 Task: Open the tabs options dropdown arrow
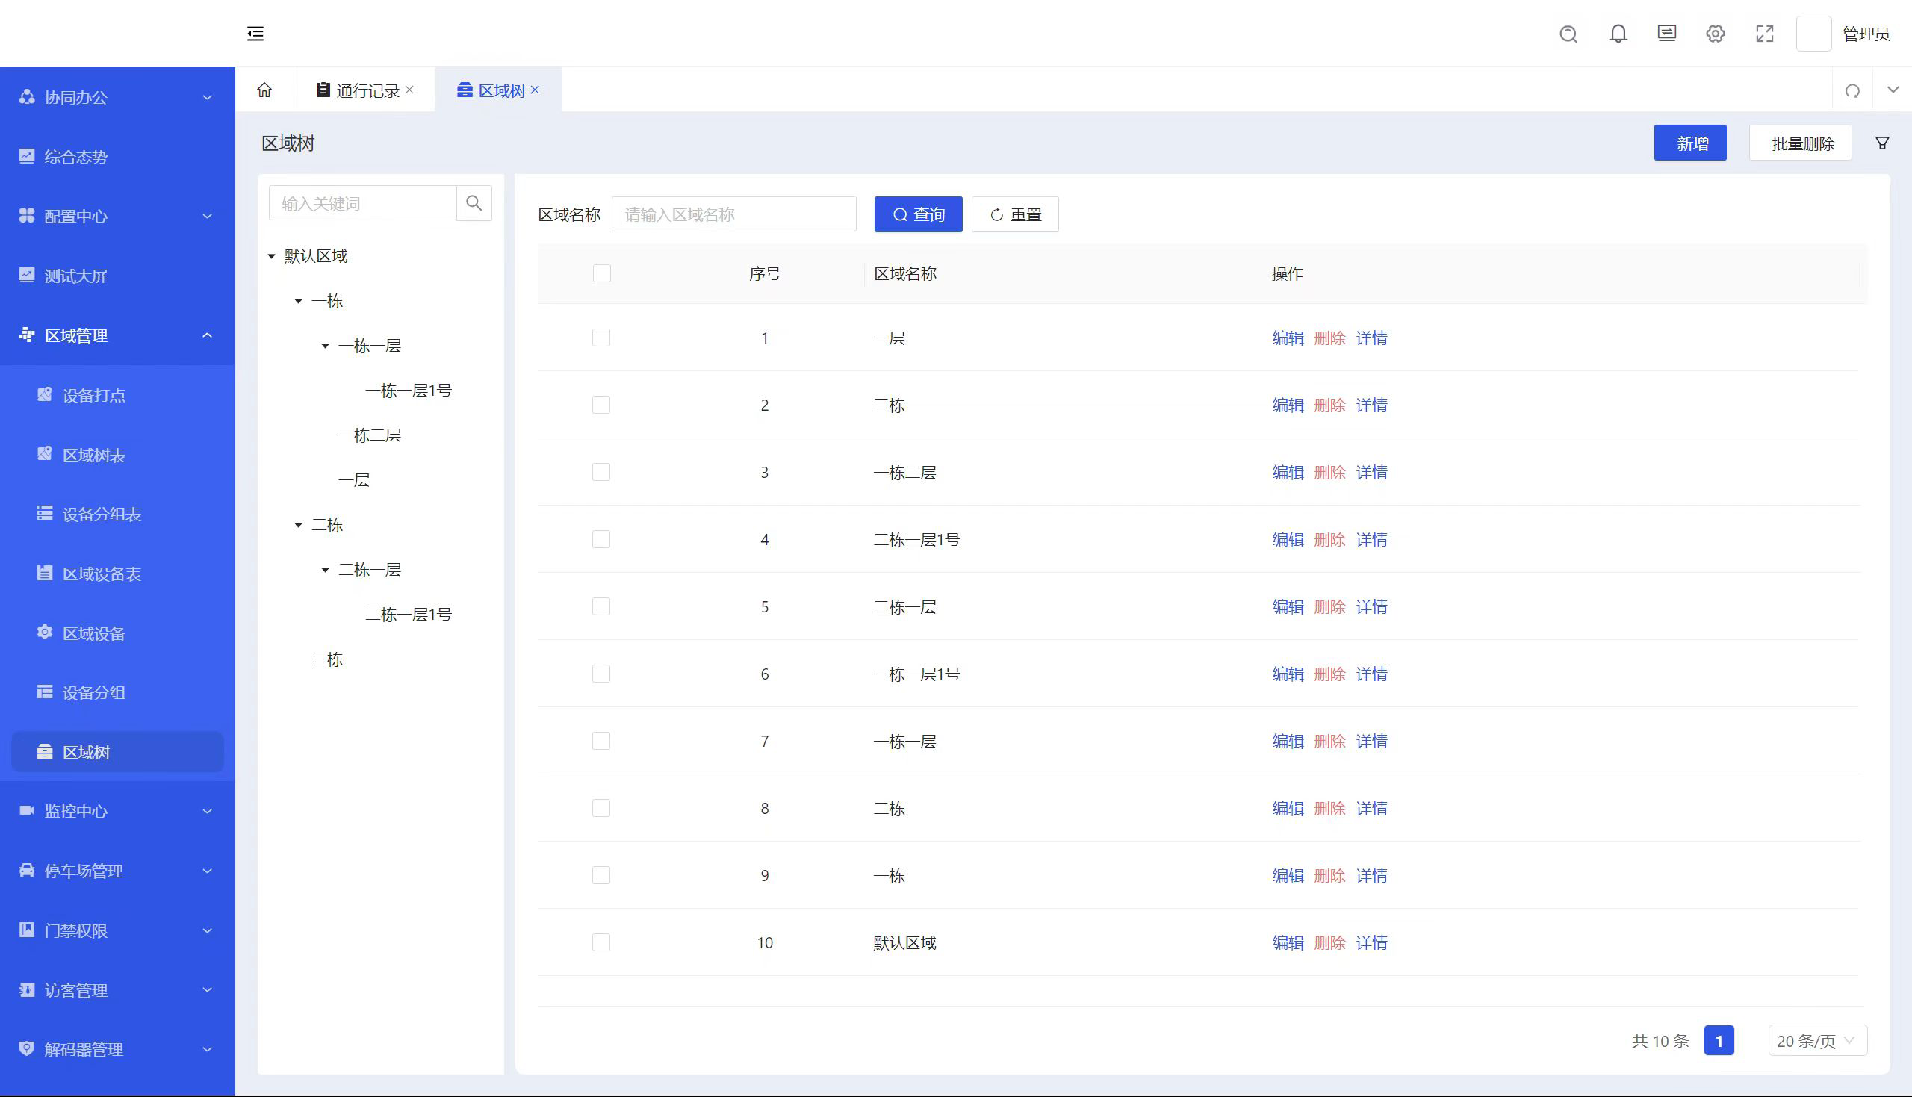[1893, 90]
